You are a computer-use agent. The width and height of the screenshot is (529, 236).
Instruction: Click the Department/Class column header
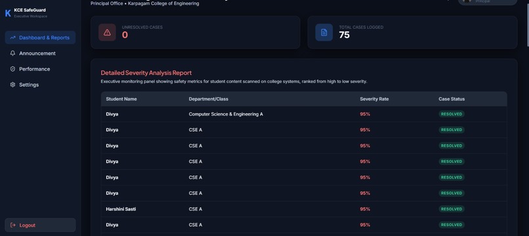click(209, 99)
